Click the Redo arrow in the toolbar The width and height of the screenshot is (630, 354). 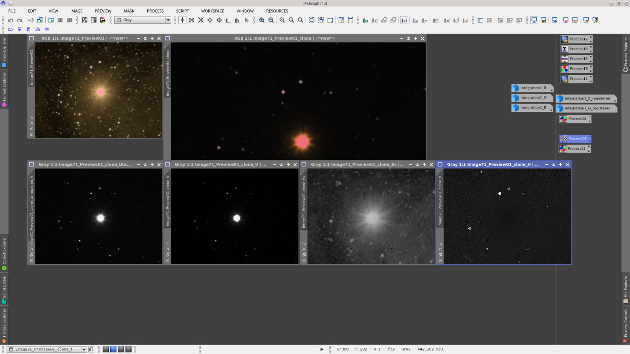(x=19, y=20)
